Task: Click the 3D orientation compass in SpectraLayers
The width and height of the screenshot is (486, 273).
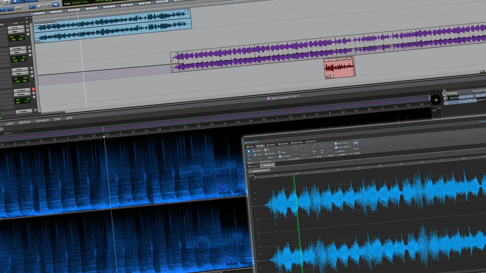Action: (x=436, y=100)
